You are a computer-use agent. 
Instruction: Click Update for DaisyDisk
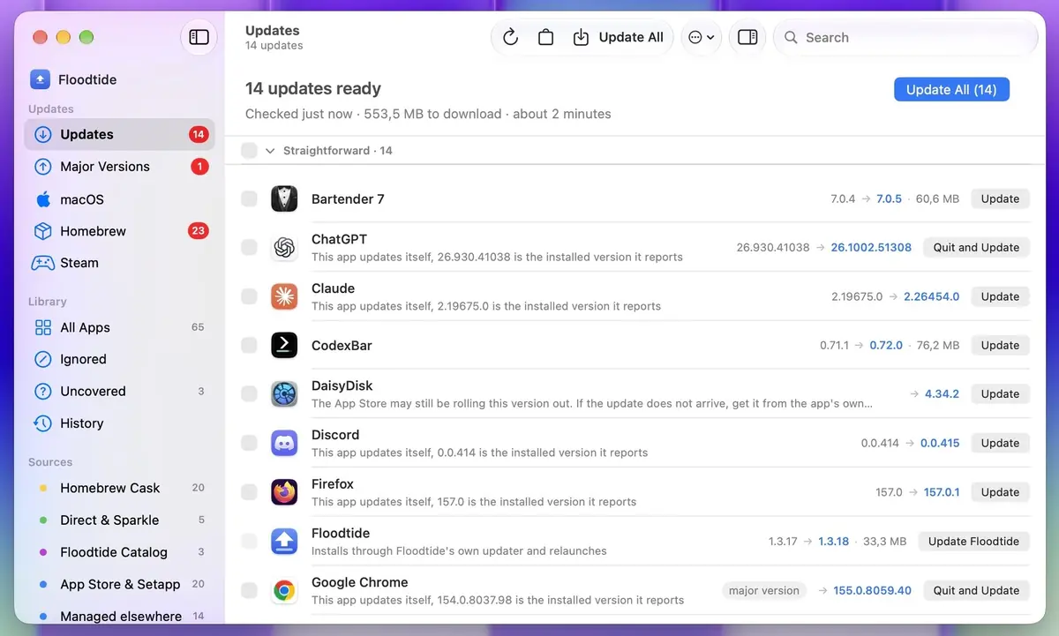click(x=1000, y=394)
